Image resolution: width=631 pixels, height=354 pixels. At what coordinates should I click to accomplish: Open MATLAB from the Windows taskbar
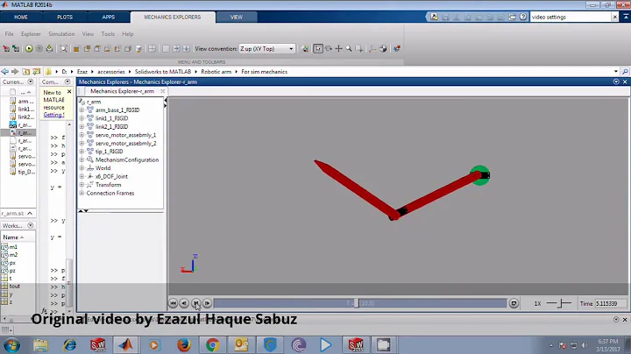[125, 344]
